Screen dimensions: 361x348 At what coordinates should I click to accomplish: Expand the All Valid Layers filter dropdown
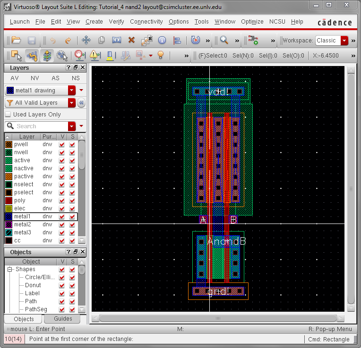72,103
